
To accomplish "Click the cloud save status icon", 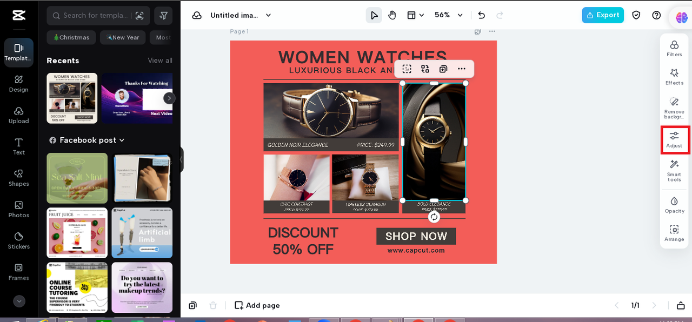I will pos(197,15).
